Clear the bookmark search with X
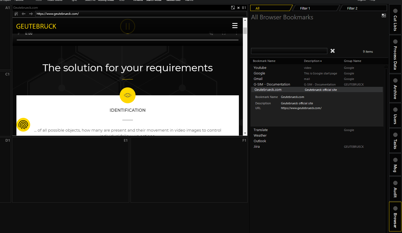402x233 pixels. (x=333, y=51)
